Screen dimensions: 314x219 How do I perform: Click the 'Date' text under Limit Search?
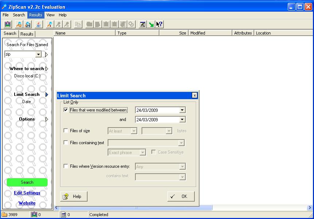(x=26, y=102)
